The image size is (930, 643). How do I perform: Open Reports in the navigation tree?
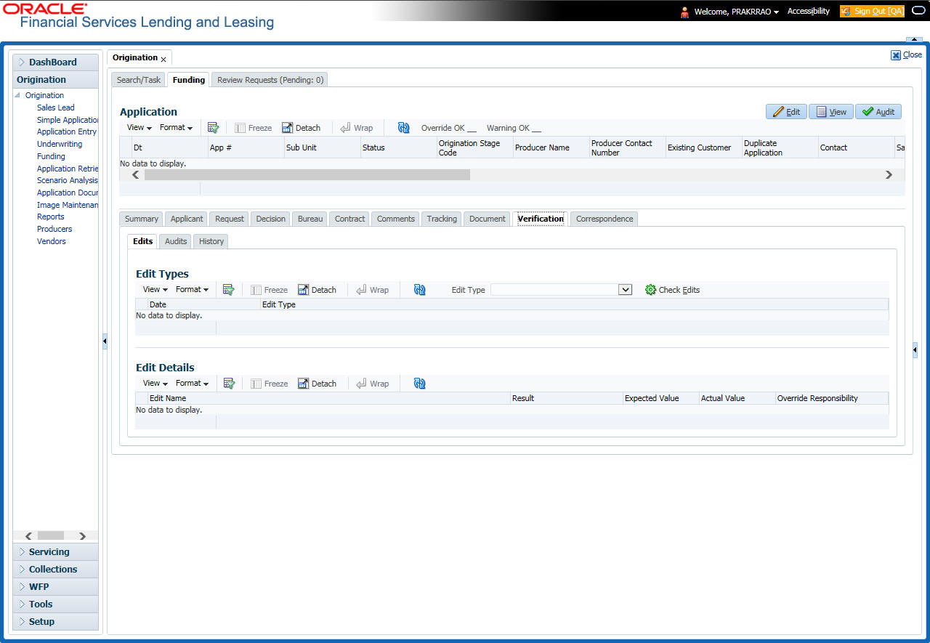click(51, 217)
